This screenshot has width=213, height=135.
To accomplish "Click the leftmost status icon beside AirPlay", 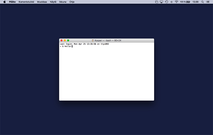I will coord(157,2).
